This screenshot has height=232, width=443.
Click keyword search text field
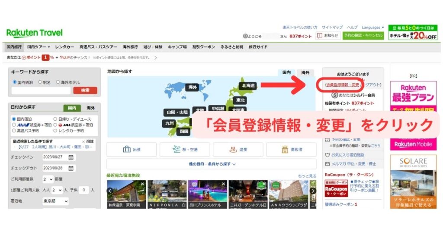click(x=41, y=91)
